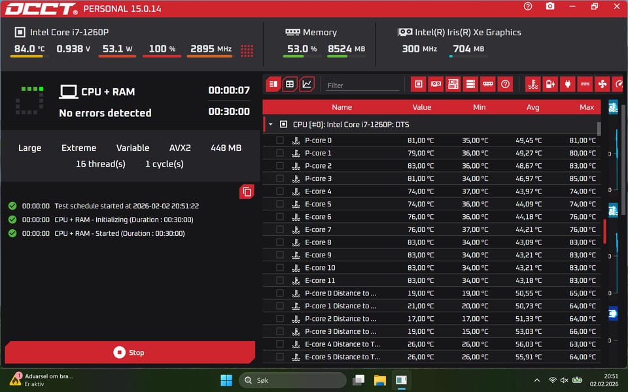Click the AVX2 instruction set label
Screen dimensions: 628x392
click(x=180, y=148)
